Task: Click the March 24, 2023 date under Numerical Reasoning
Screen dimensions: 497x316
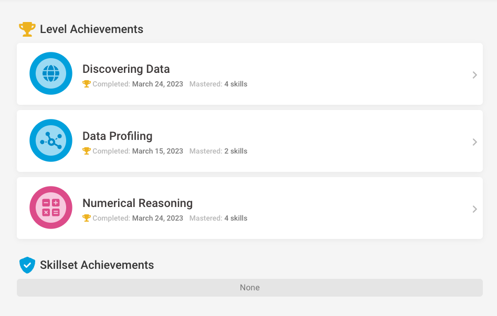Action: (x=157, y=219)
